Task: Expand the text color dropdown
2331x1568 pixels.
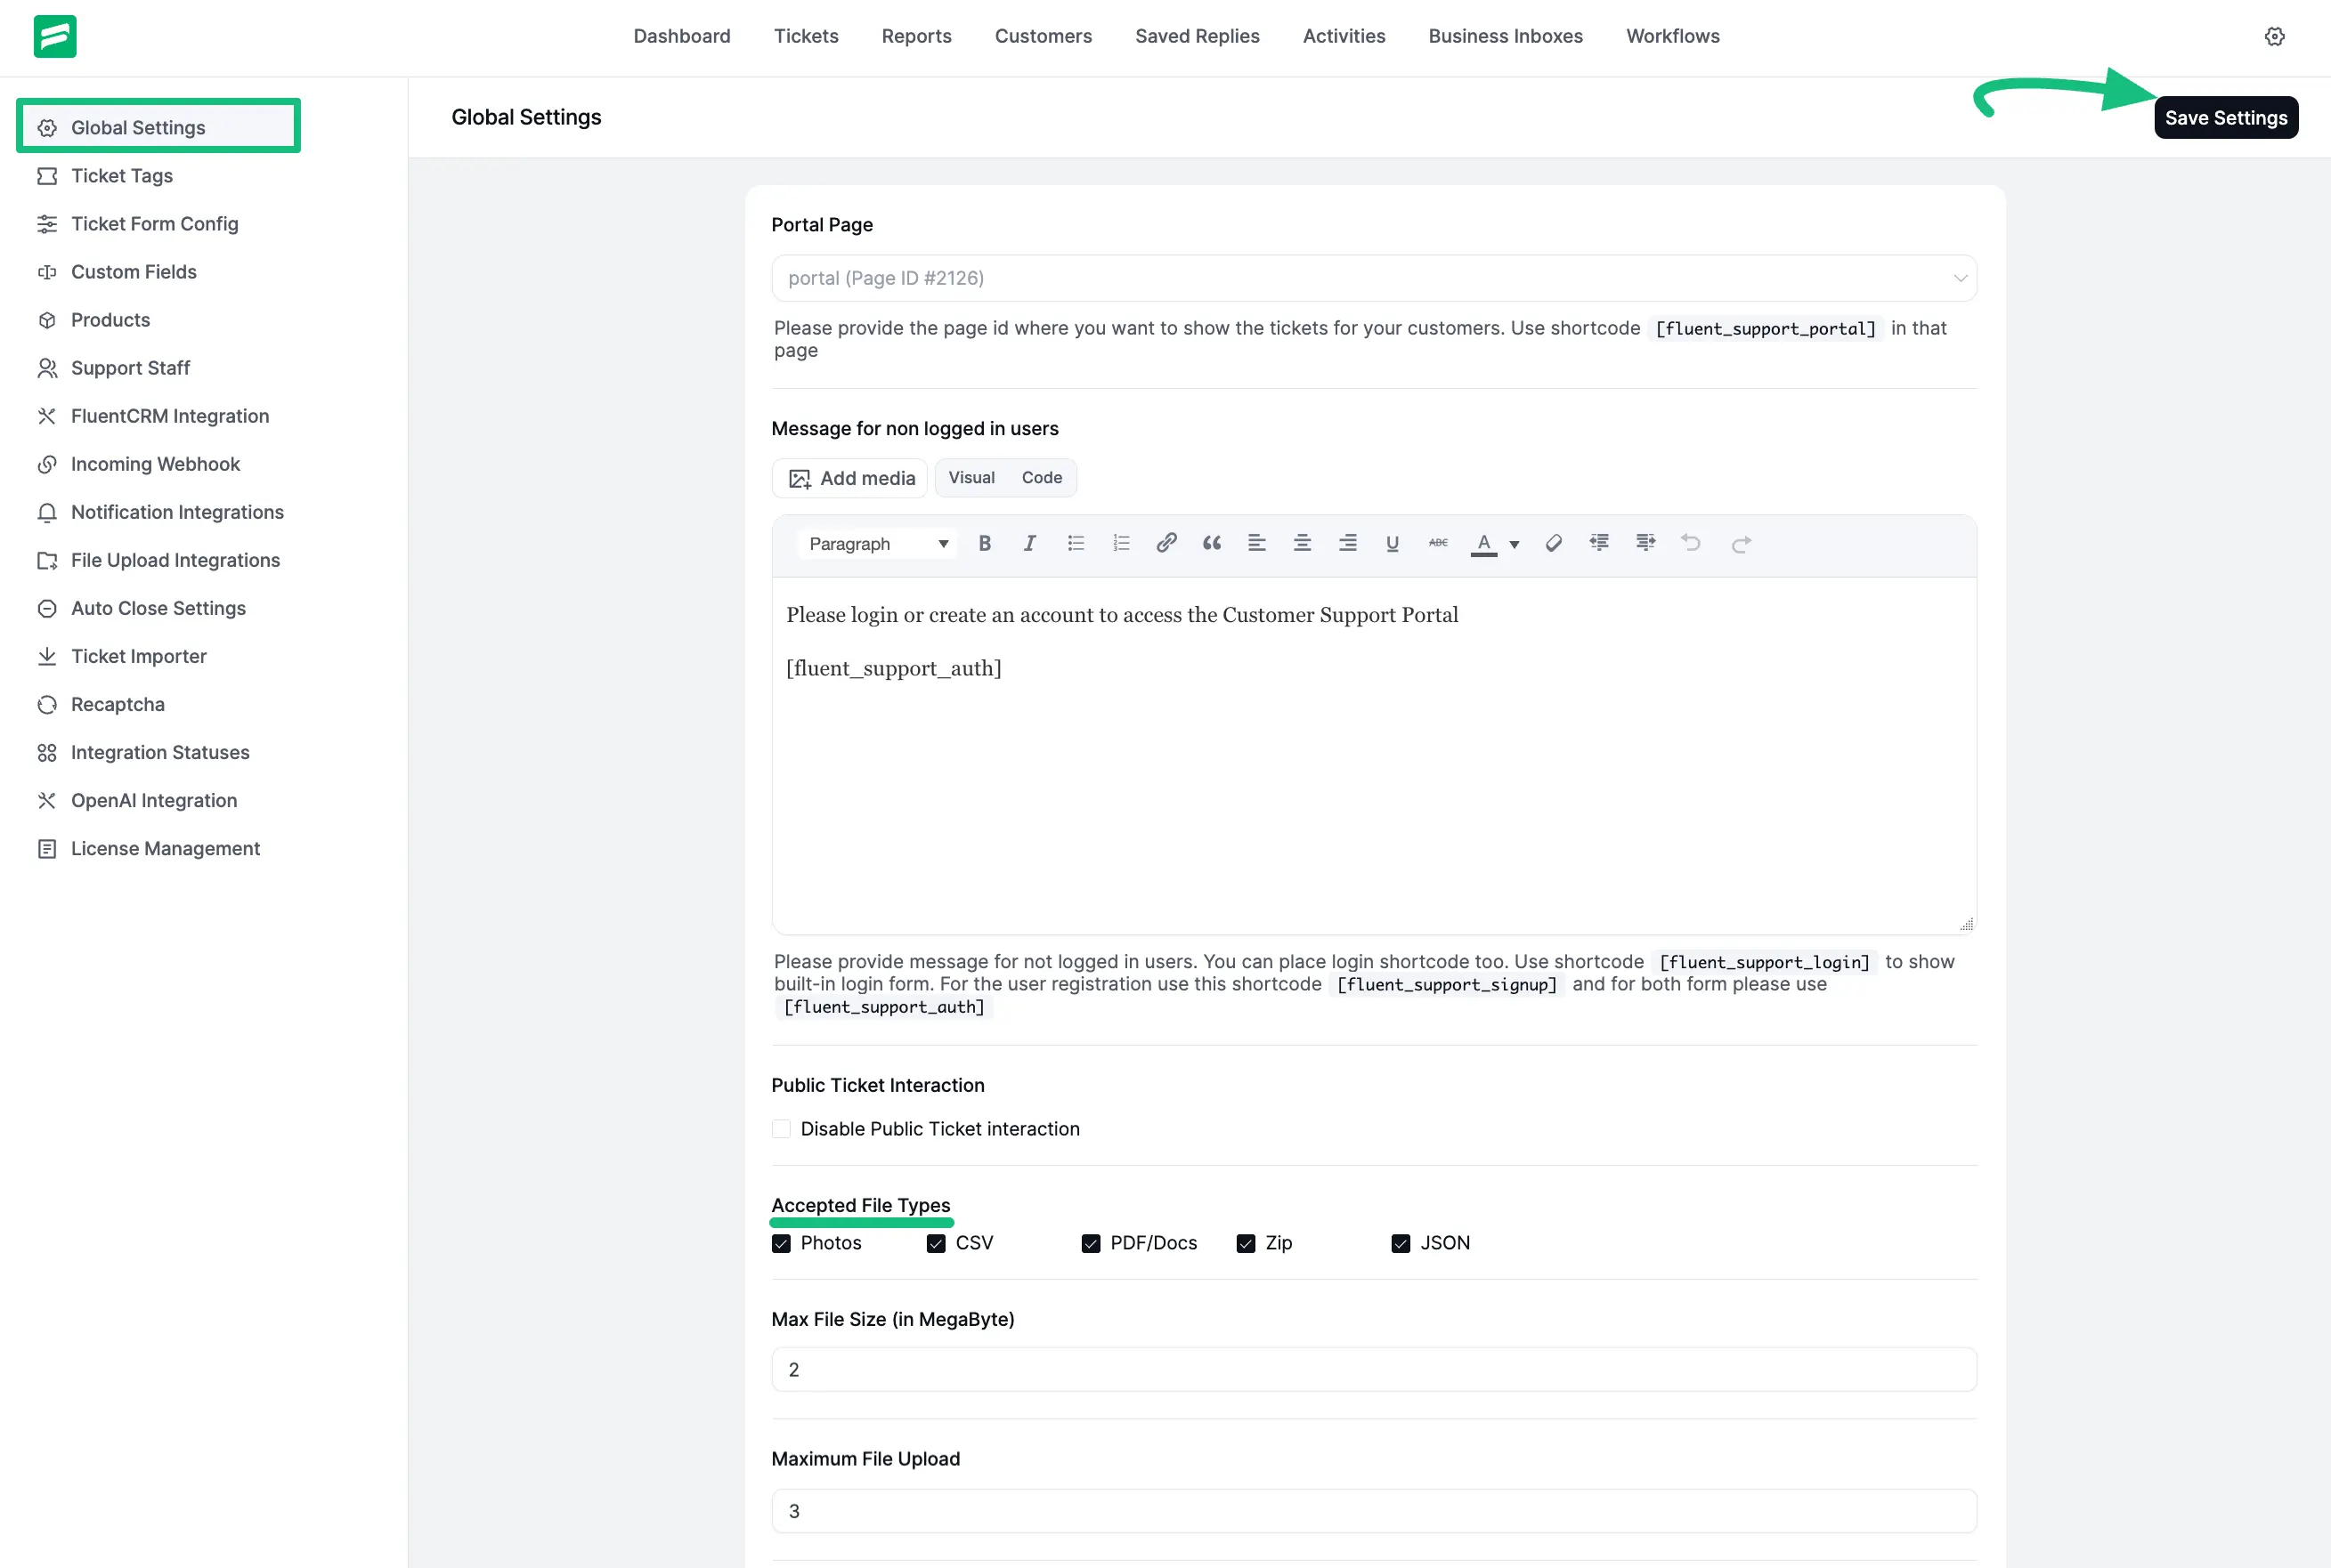Action: [x=1515, y=543]
